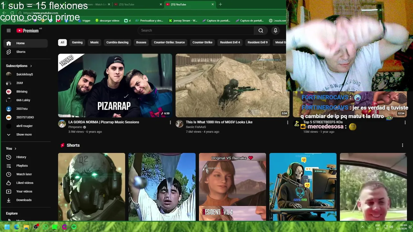Select the Resident Evil 4 chip
Screen dimensions: 413x232
click(230, 42)
